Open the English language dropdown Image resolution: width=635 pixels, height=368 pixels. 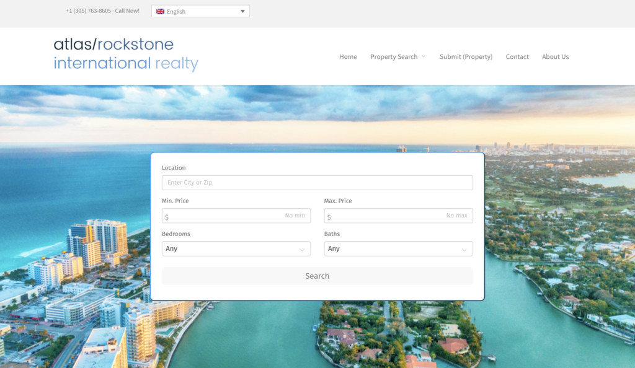(x=200, y=11)
